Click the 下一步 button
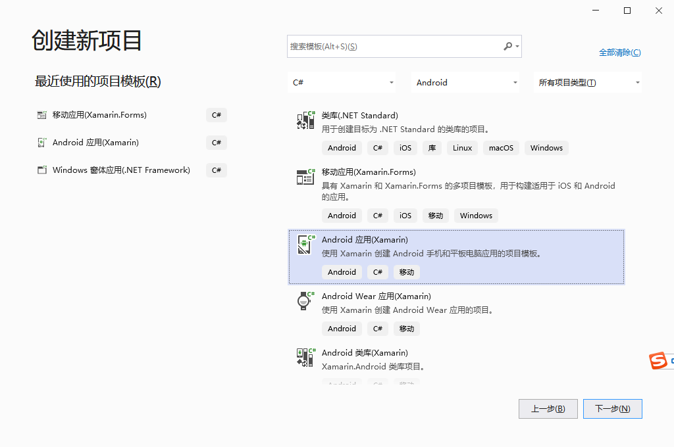This screenshot has height=447, width=674. (x=612, y=408)
